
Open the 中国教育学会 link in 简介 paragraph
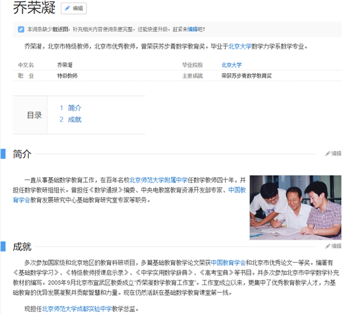(x=237, y=190)
